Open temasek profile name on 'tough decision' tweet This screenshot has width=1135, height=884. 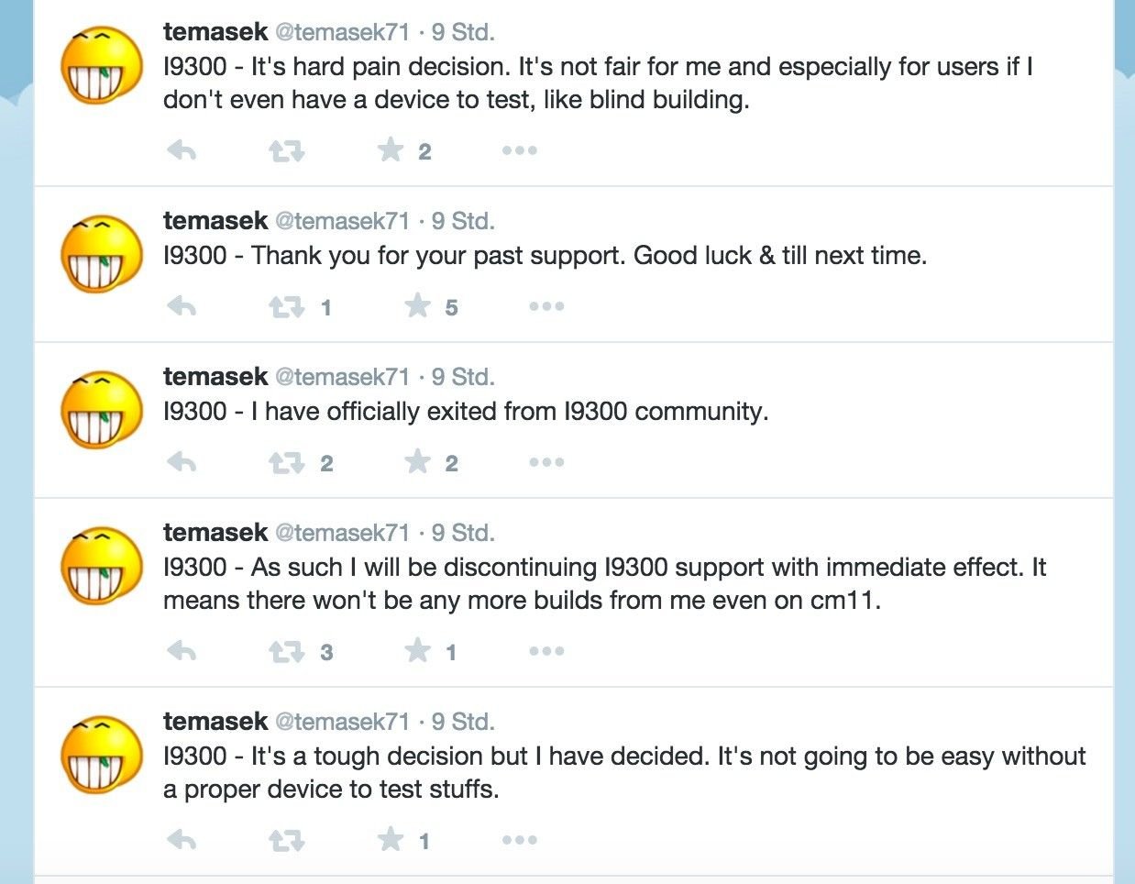tap(215, 722)
